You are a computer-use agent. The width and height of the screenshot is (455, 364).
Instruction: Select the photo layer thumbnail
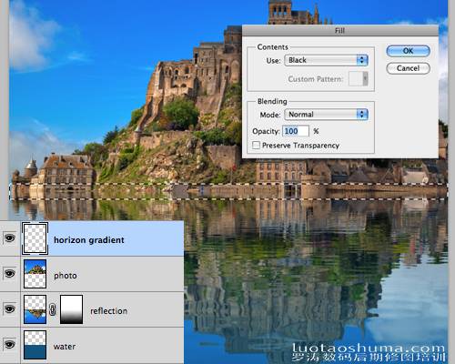(x=35, y=274)
